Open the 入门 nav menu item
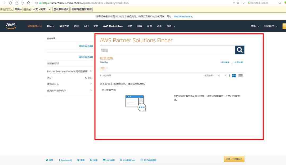286x165 pixels. (86, 26)
